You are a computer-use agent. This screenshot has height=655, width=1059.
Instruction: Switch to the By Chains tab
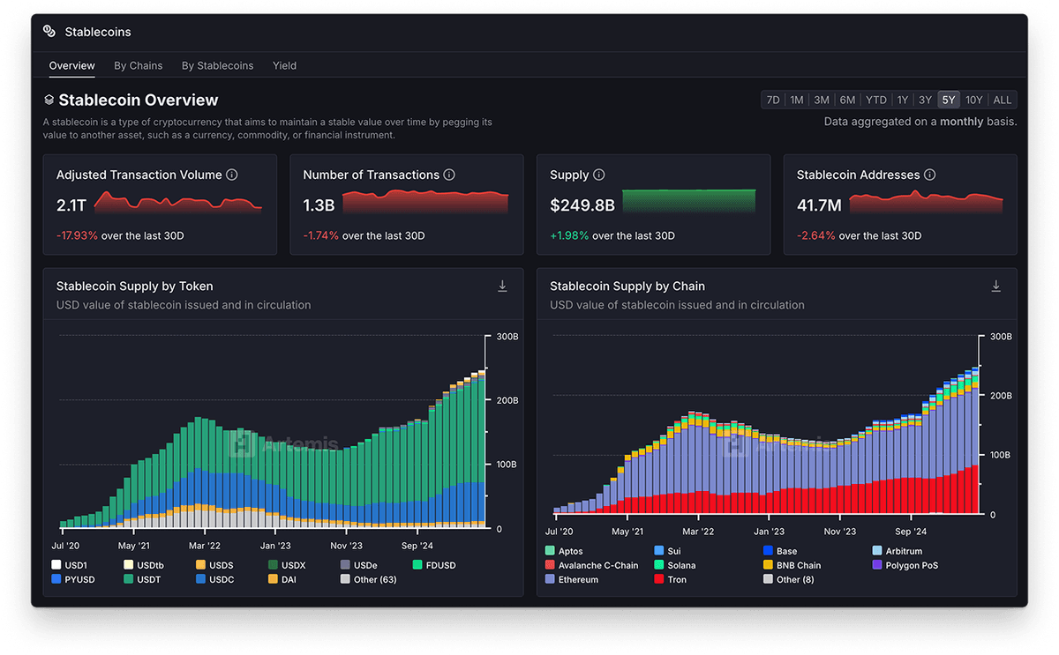139,65
